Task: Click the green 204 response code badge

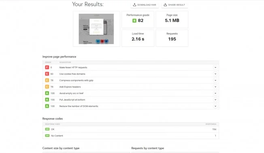Action: tap(47, 136)
